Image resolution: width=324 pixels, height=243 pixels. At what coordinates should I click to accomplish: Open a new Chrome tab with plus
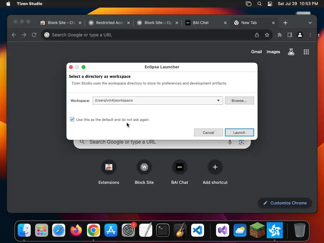[x=285, y=23]
